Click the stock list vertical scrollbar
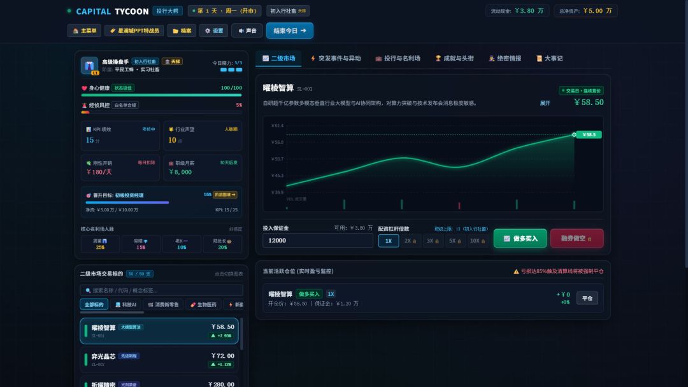The height and width of the screenshot is (387, 688). pos(241,334)
